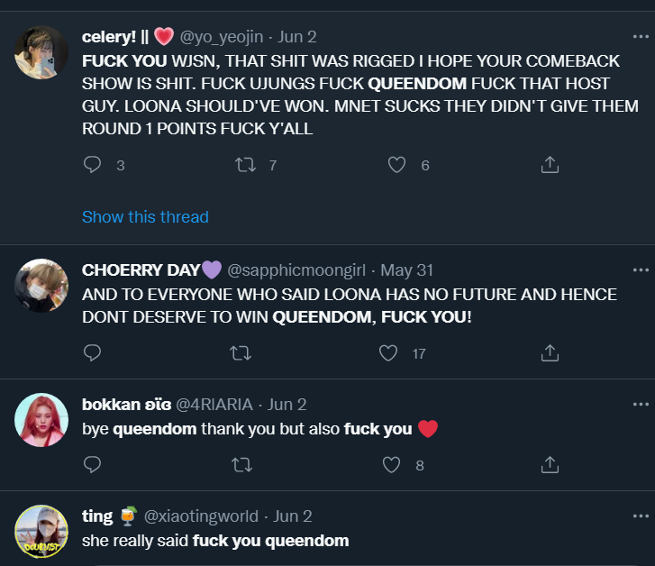Open more options on CHOERRY DAY tweet

(x=641, y=269)
